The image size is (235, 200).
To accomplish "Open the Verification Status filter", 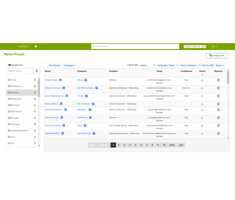I will (167, 65).
